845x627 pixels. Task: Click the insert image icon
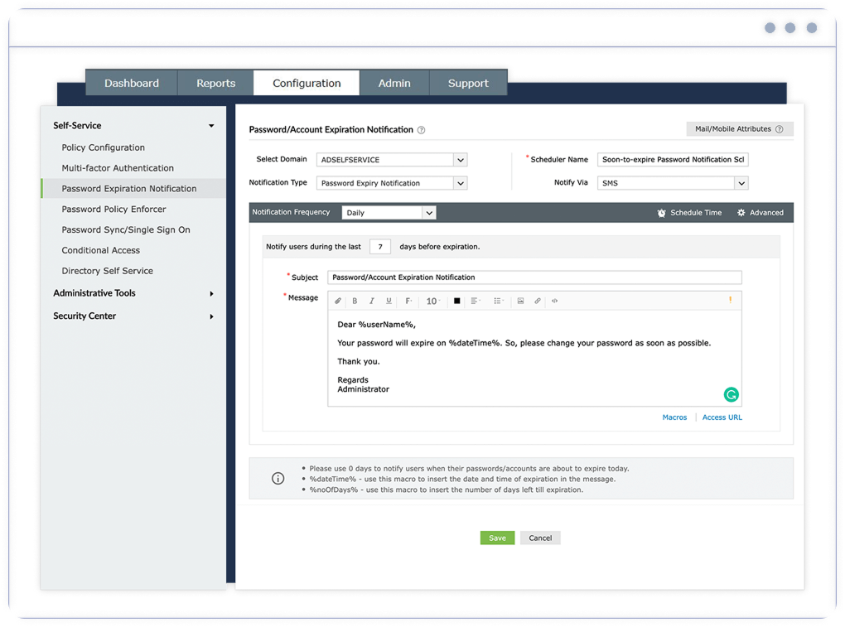(520, 301)
